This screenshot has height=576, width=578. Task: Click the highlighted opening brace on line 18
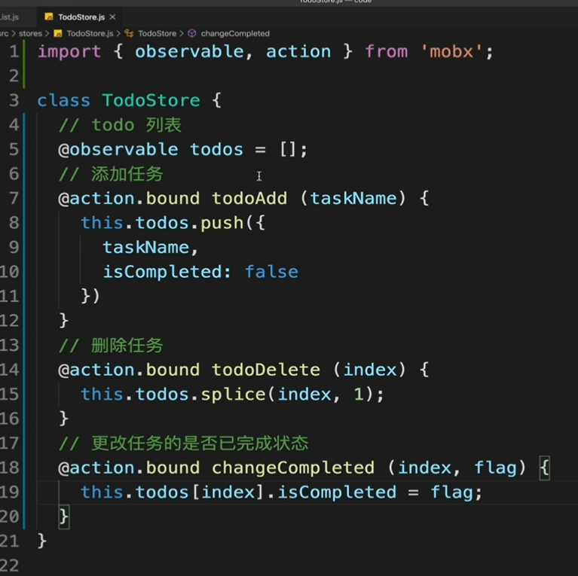[x=544, y=468]
